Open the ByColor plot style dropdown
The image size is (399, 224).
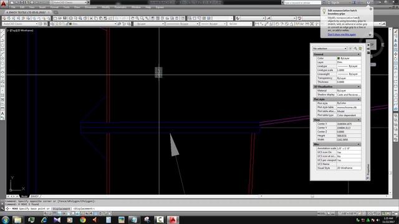[x=239, y=24]
